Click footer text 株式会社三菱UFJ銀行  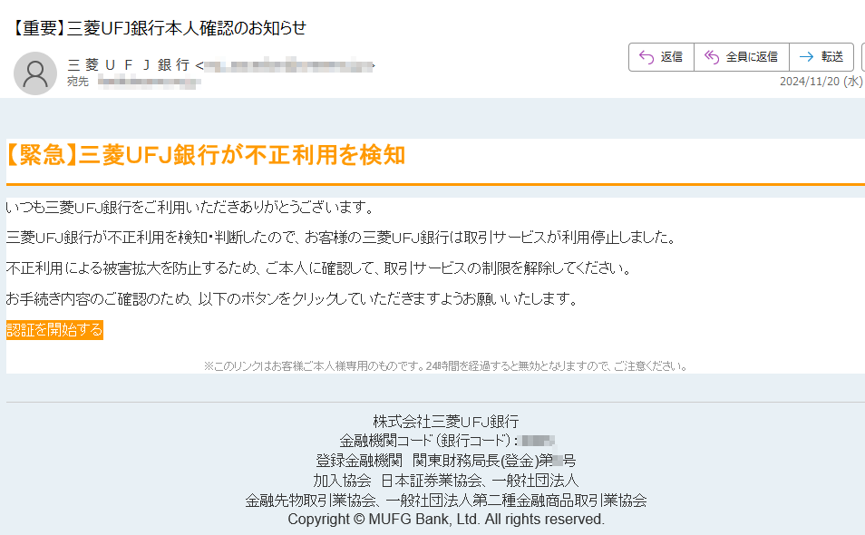tap(446, 422)
